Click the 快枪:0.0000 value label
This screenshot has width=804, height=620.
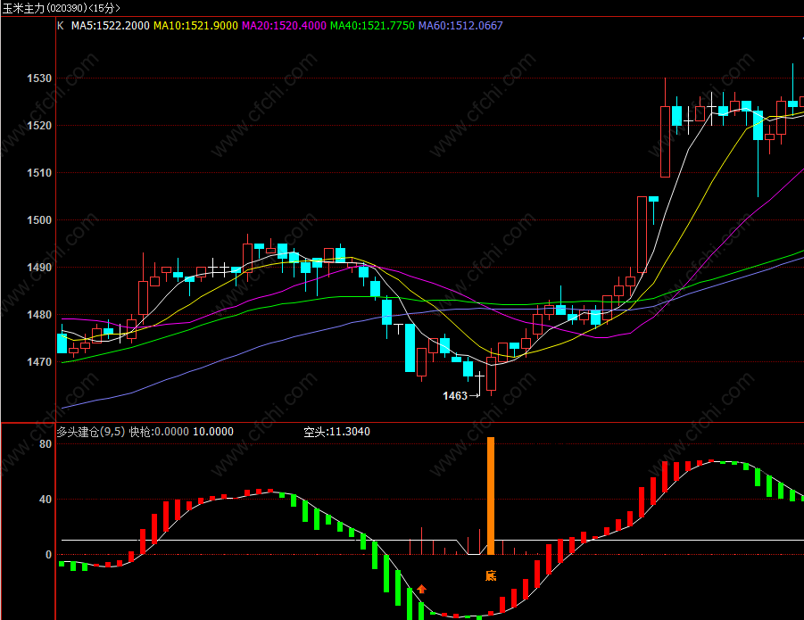tap(159, 432)
